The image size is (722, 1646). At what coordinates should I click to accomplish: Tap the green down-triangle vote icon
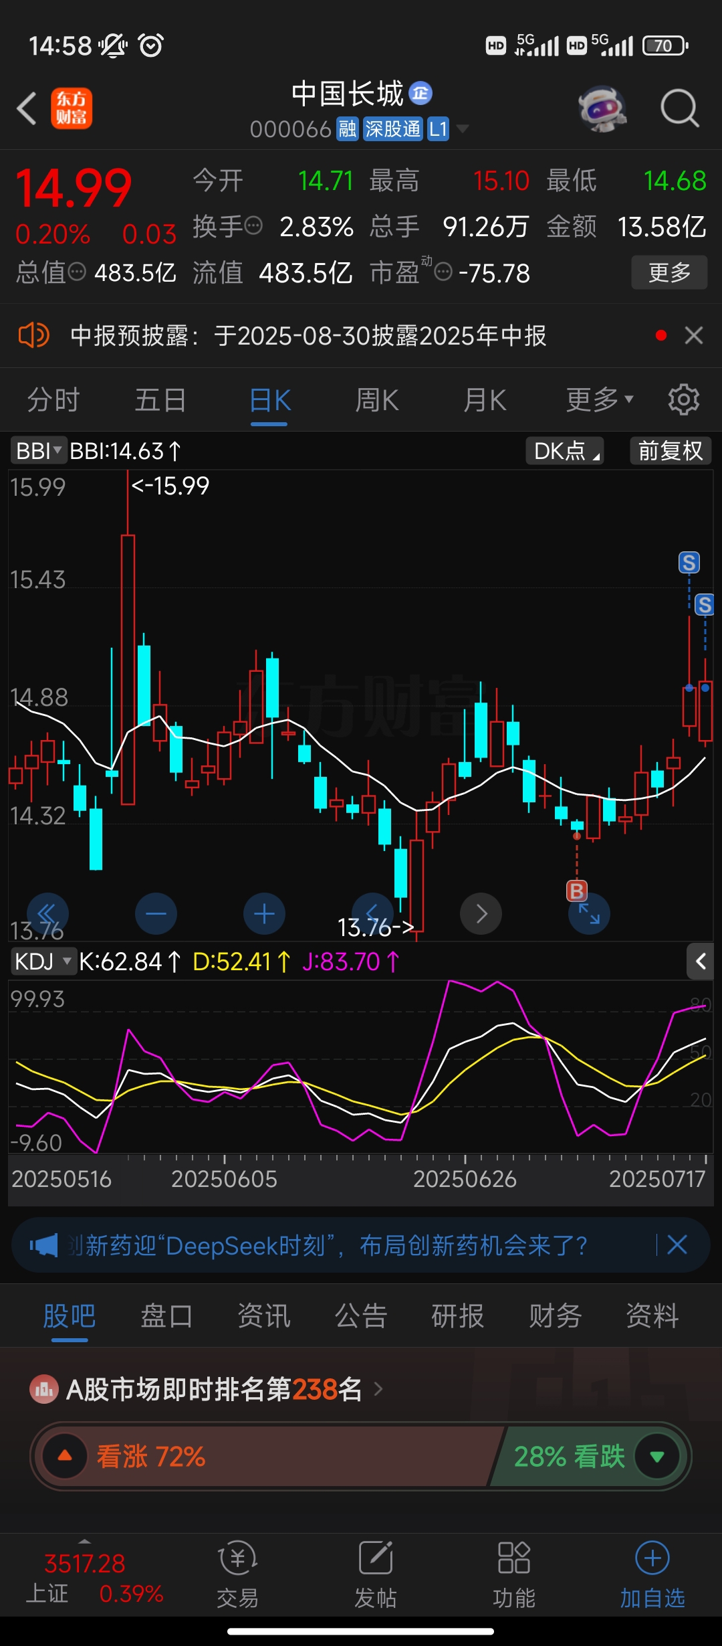point(657,1456)
